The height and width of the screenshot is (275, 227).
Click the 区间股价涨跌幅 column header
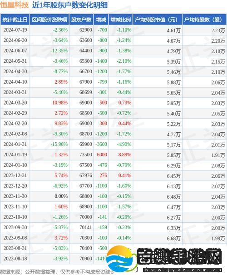(x=49, y=20)
